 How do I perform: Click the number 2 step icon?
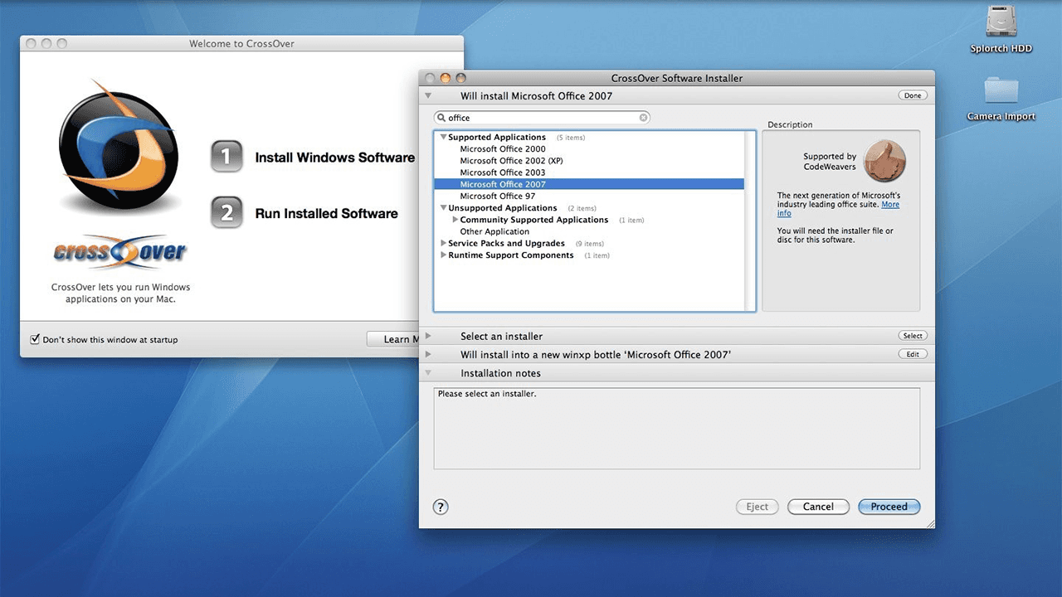tap(227, 213)
